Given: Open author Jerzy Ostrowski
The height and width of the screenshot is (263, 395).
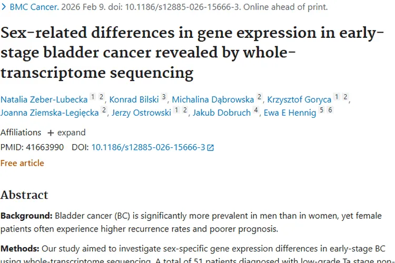Looking at the screenshot, I should pos(141,113).
